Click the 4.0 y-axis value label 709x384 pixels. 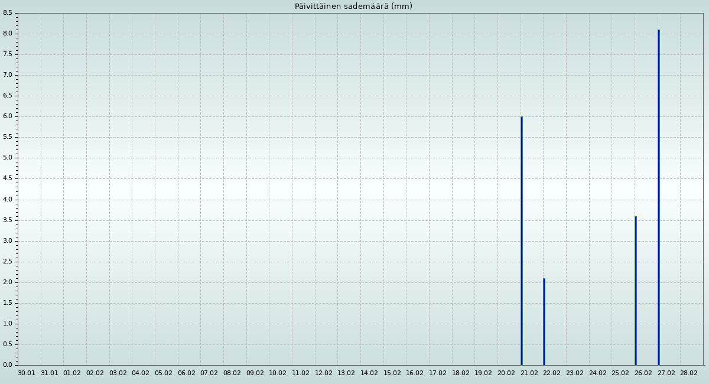coord(8,200)
